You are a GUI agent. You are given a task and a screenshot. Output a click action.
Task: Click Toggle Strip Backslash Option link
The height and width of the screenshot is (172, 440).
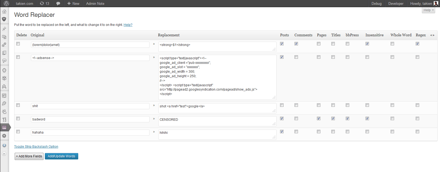(x=36, y=147)
